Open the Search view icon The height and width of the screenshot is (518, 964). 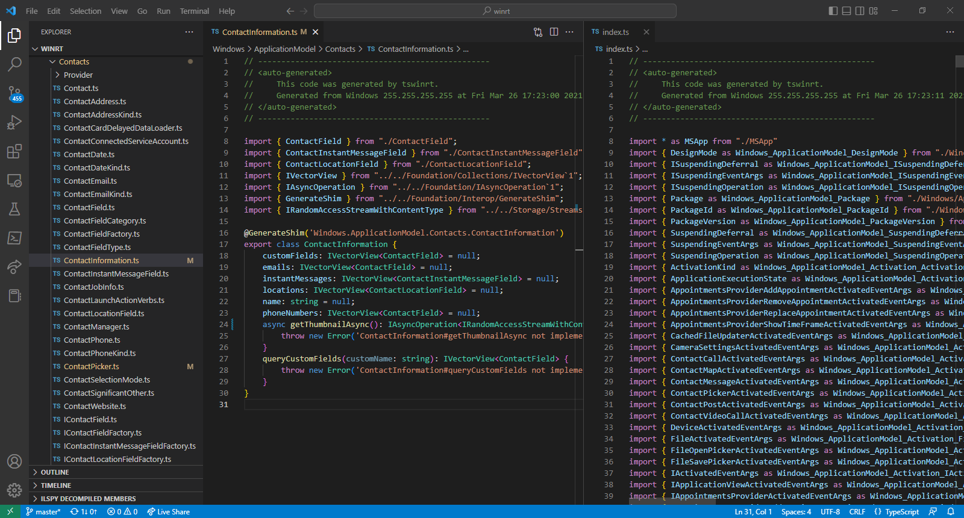coord(14,64)
